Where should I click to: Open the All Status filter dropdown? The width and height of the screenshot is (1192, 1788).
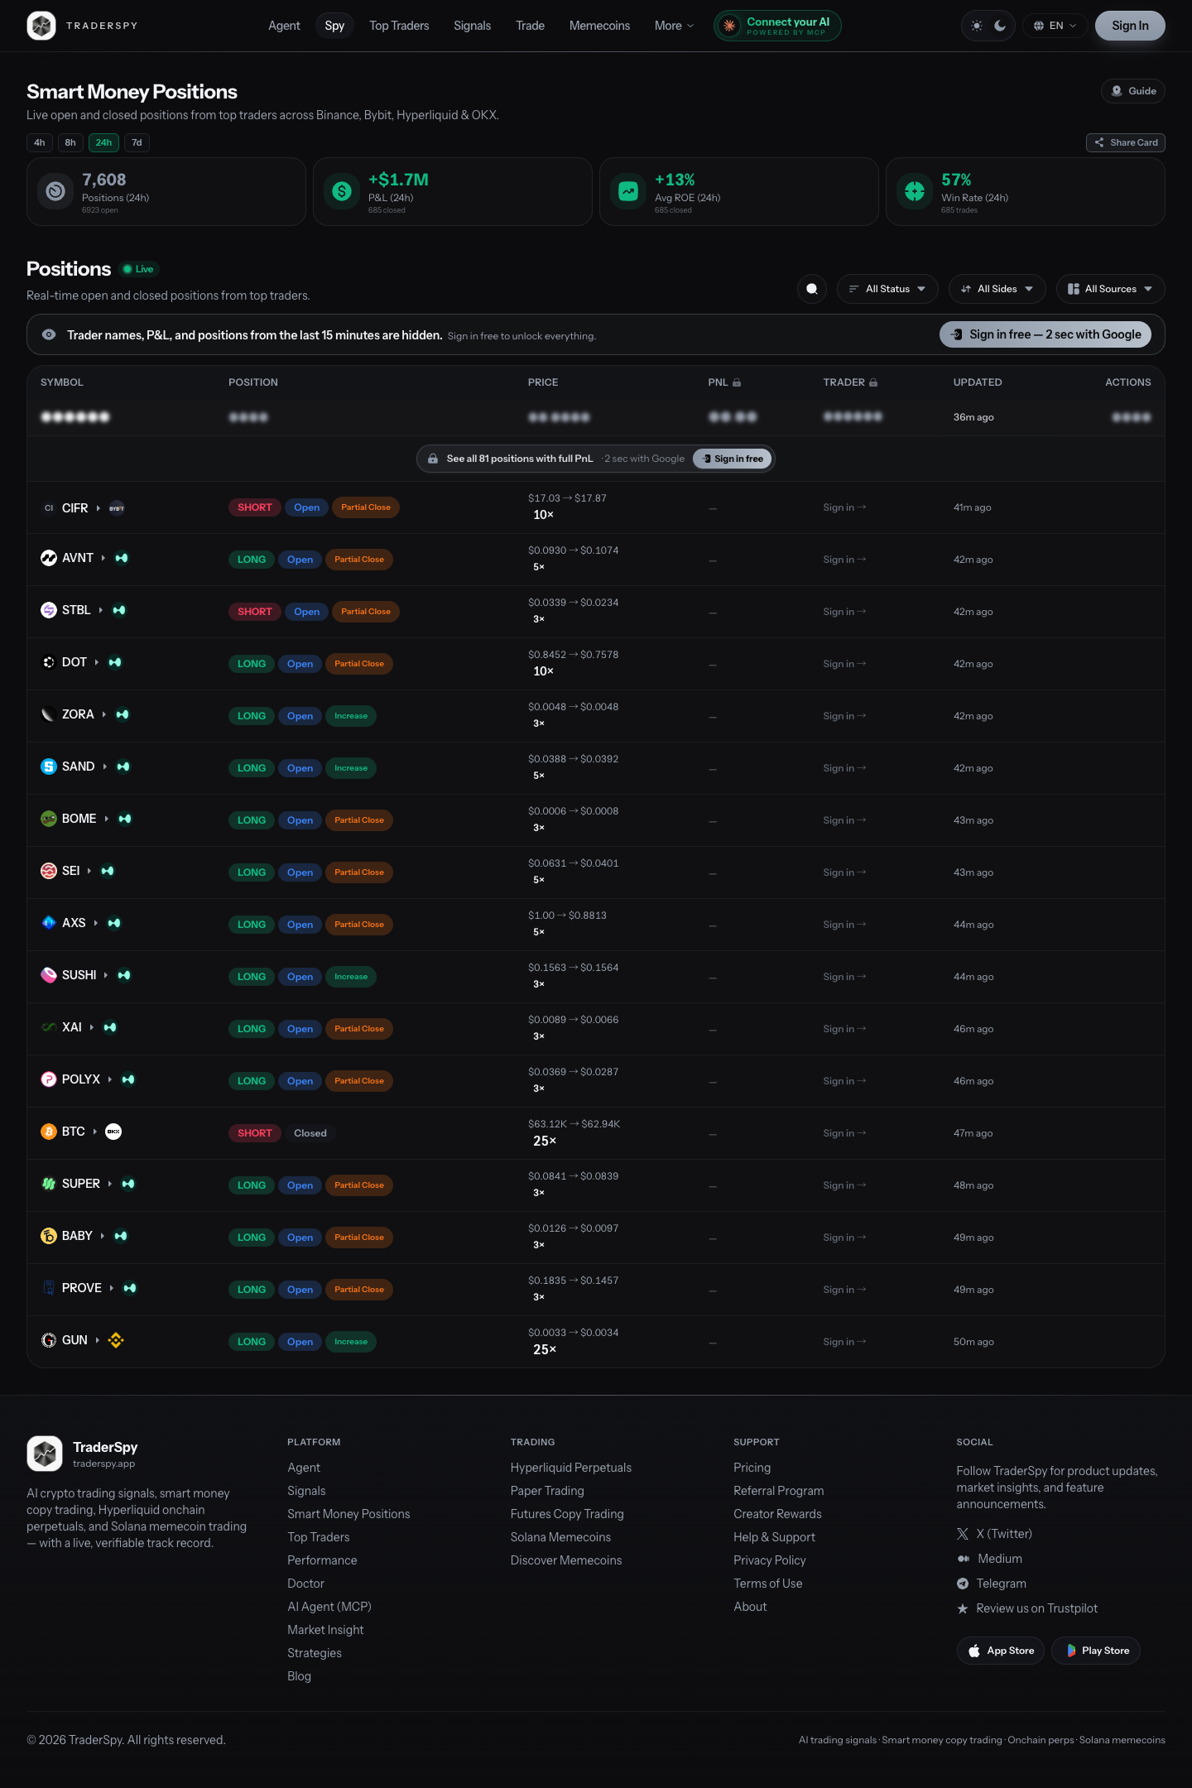[x=887, y=289]
